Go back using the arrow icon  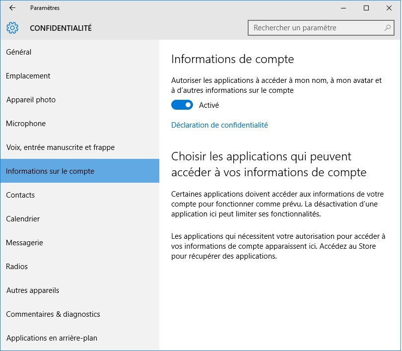(x=12, y=8)
